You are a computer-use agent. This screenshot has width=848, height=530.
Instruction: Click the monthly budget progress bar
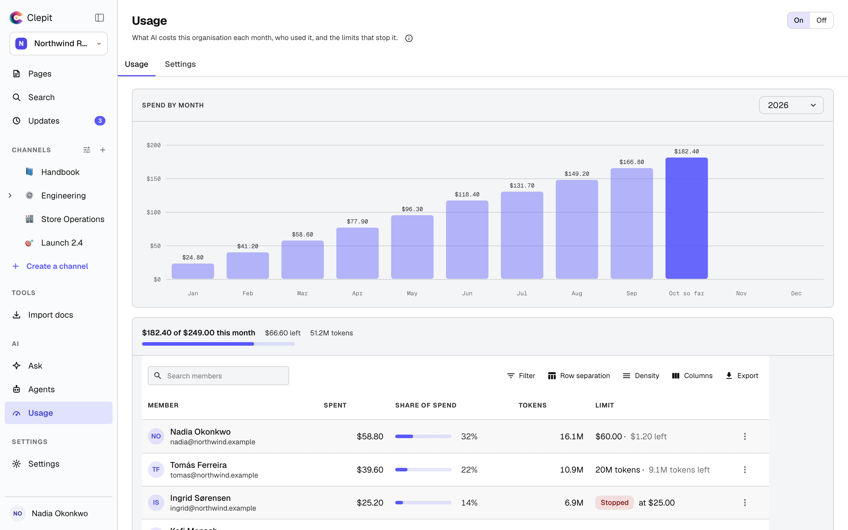pyautogui.click(x=218, y=344)
